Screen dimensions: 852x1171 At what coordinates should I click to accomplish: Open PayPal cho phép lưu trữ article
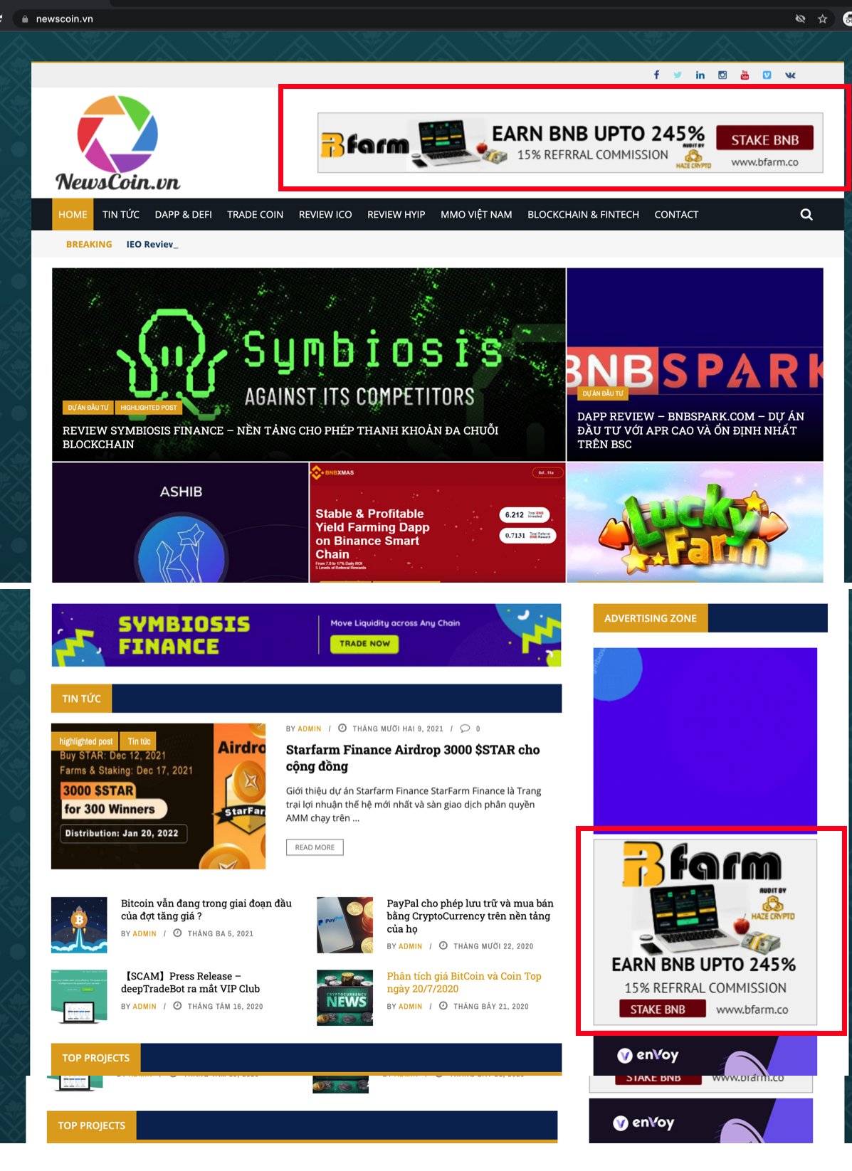(470, 916)
